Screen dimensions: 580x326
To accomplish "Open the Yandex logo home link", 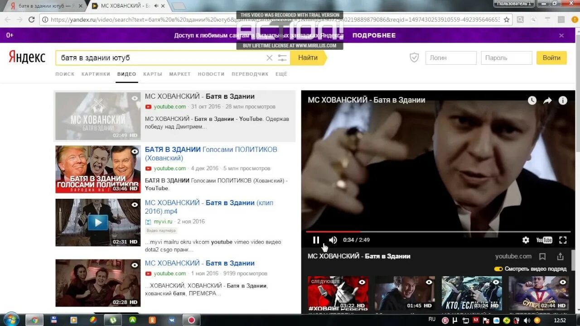I will tap(27, 58).
